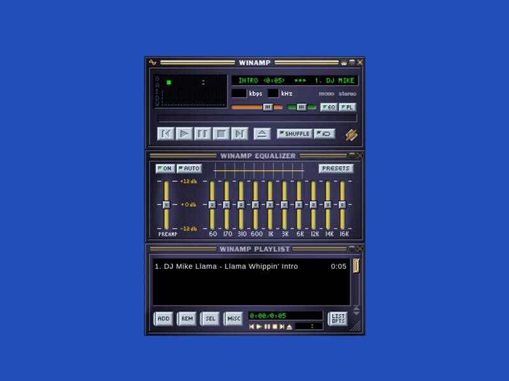The width and height of the screenshot is (509, 381).
Task: Toggle the Repeat button
Action: (x=324, y=134)
